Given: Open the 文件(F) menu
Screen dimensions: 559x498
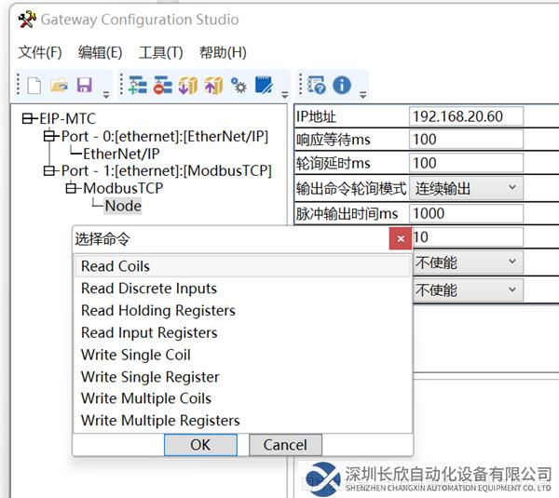Looking at the screenshot, I should pos(40,52).
